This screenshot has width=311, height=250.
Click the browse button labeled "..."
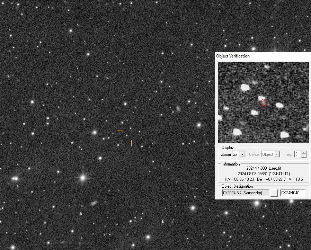pos(274,193)
